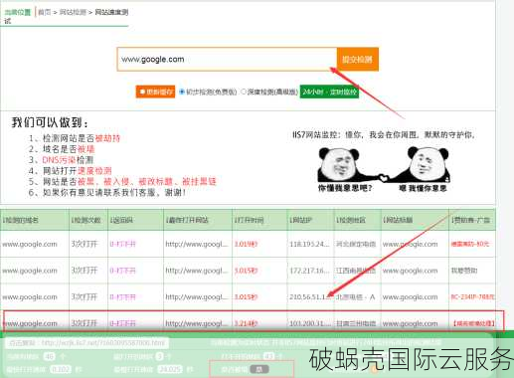Open 网站检测 in the breadcrumb
Screen dimensions: 514x378
tap(73, 12)
